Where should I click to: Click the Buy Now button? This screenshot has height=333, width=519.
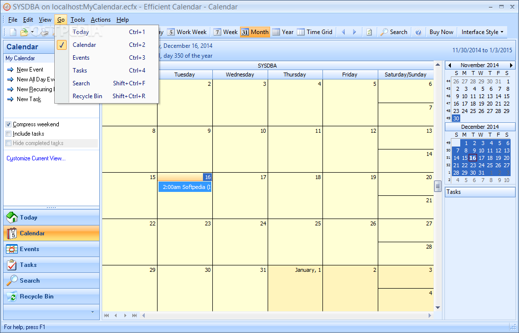(441, 32)
